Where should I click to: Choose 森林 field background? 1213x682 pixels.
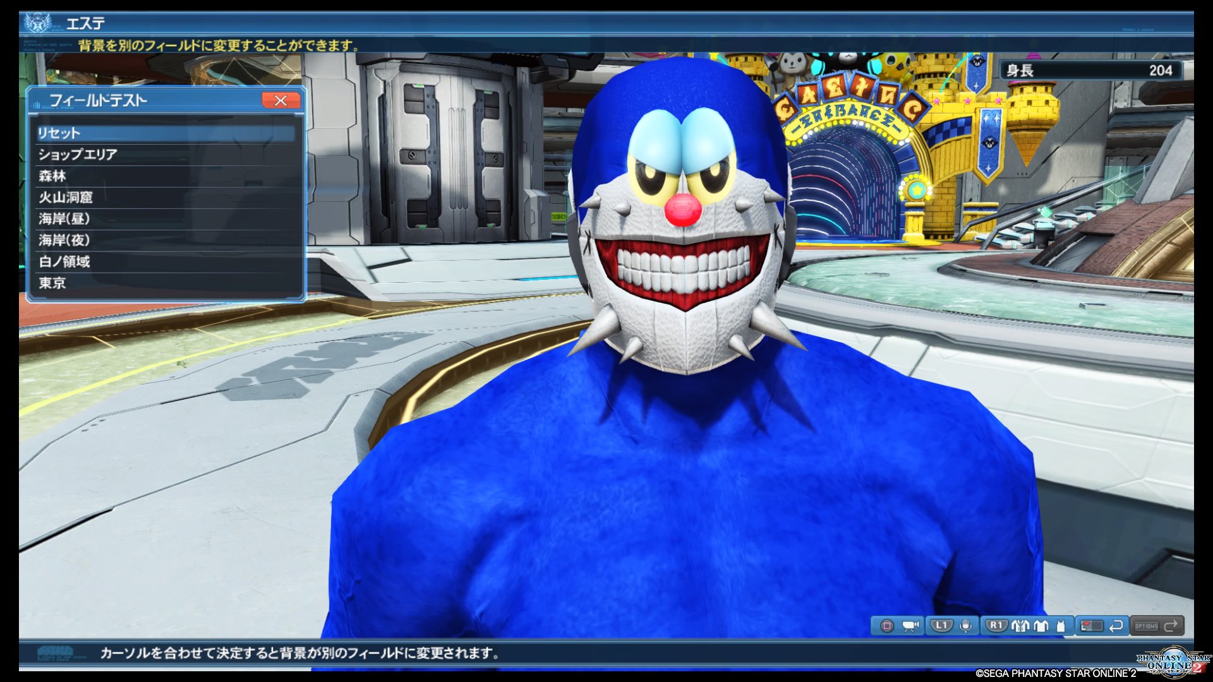tap(166, 176)
